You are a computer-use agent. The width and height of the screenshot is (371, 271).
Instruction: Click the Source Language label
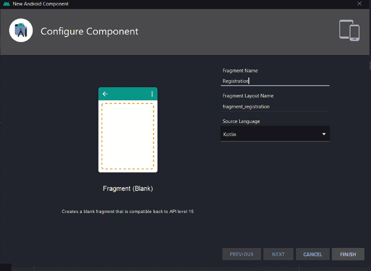(241, 121)
